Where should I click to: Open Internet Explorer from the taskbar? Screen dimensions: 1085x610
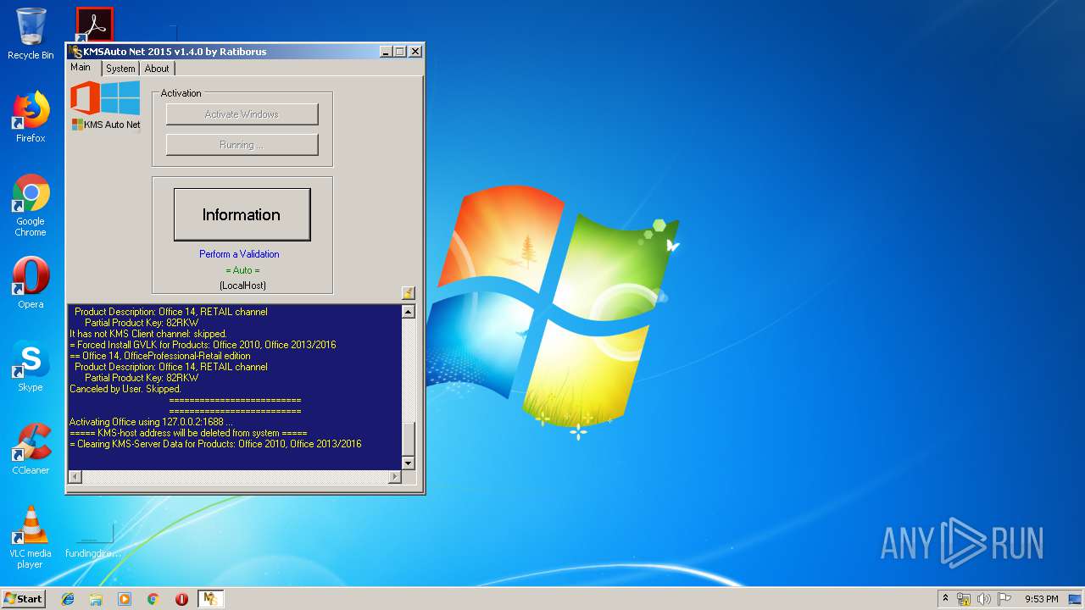tap(68, 599)
